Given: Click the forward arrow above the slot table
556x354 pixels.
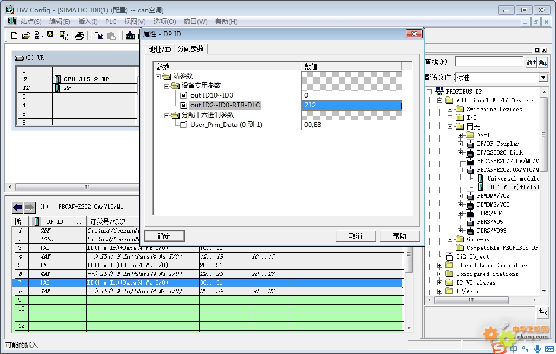Looking at the screenshot, I should click(29, 207).
